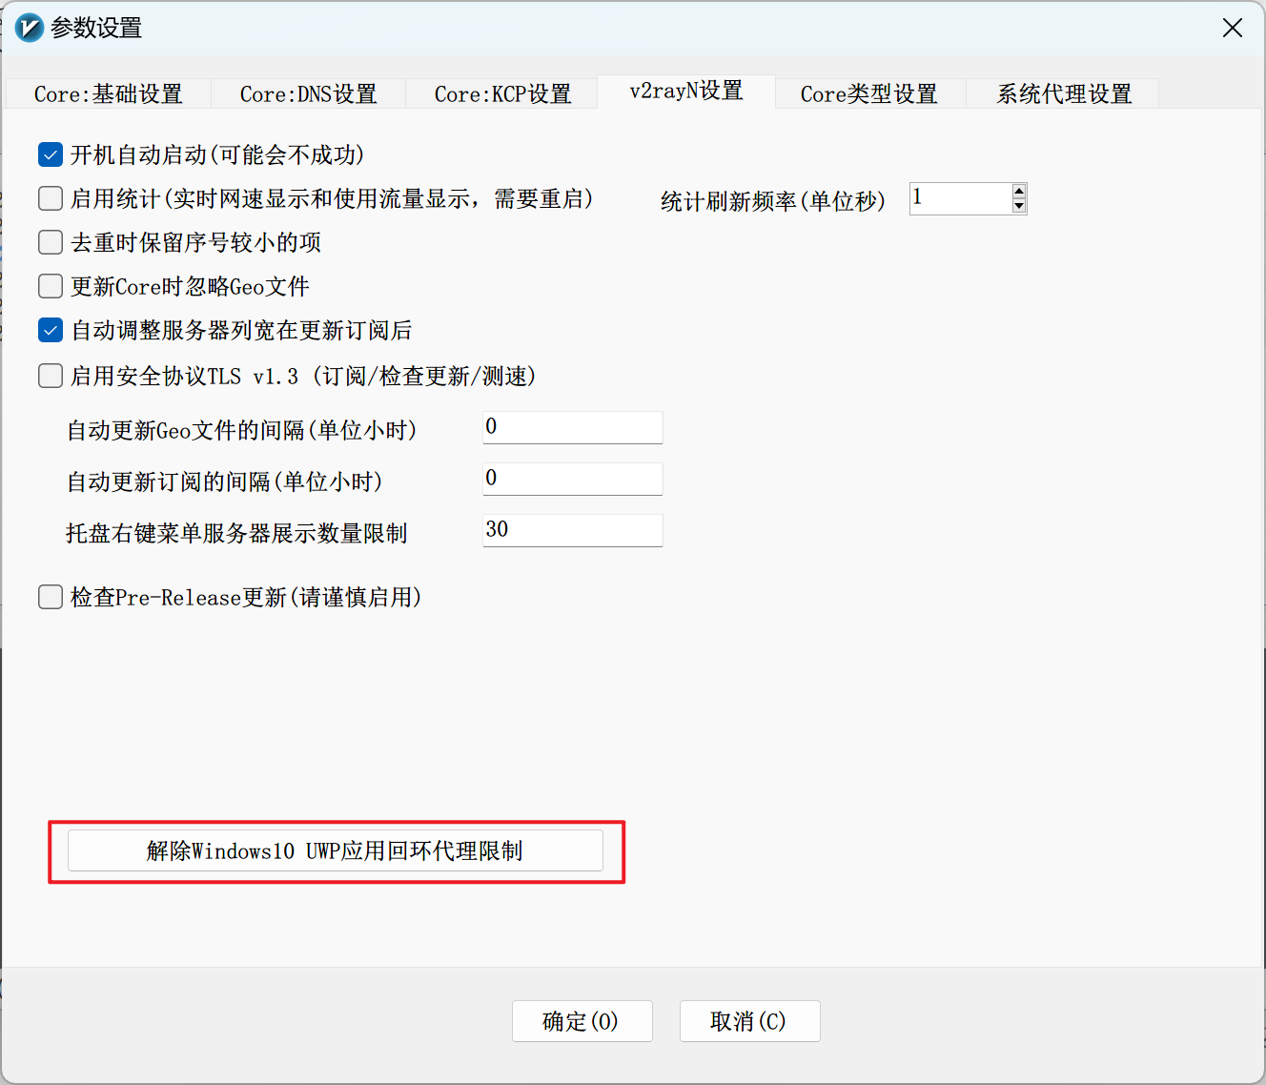1266x1085 pixels.
Task: Enable 更新Core时忽略Geo文件 checkbox
Action: click(x=51, y=286)
